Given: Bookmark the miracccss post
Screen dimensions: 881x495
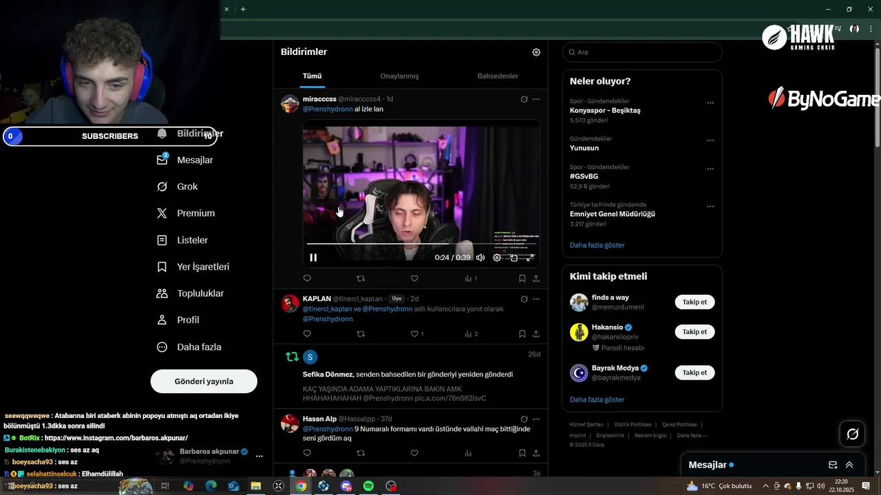Looking at the screenshot, I should click(522, 278).
